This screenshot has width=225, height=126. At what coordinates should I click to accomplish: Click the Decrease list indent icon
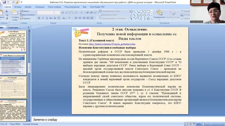(x=88, y=13)
